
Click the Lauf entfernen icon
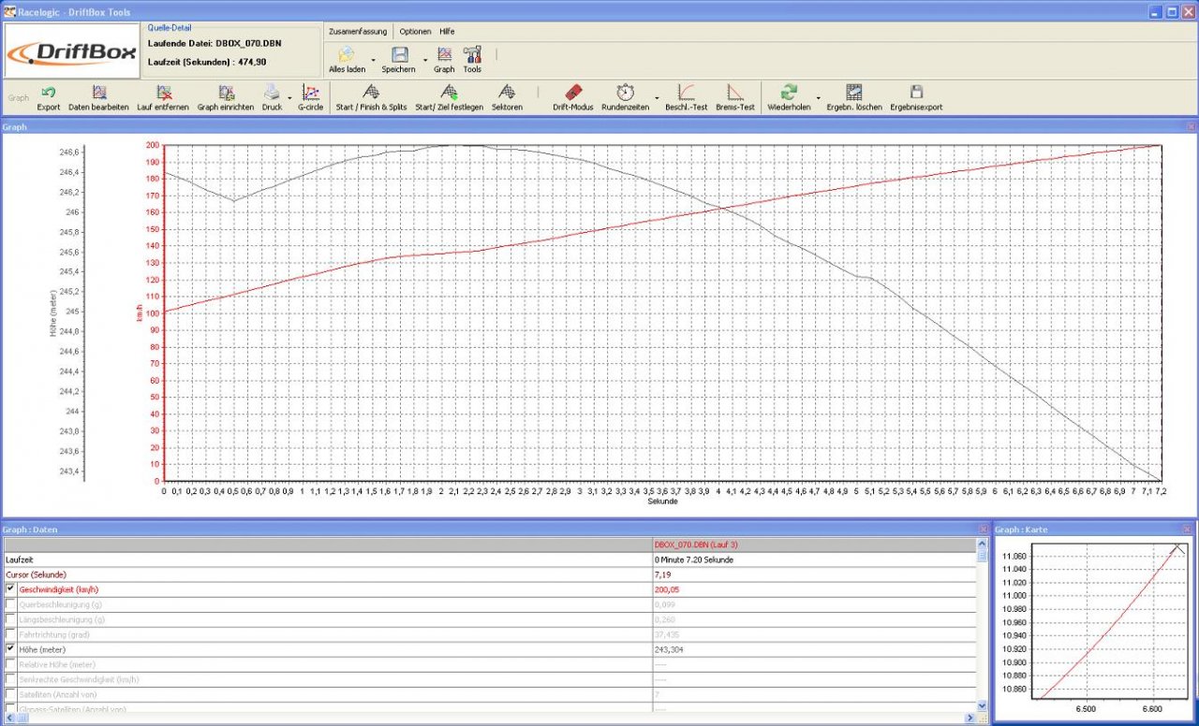coord(163,93)
